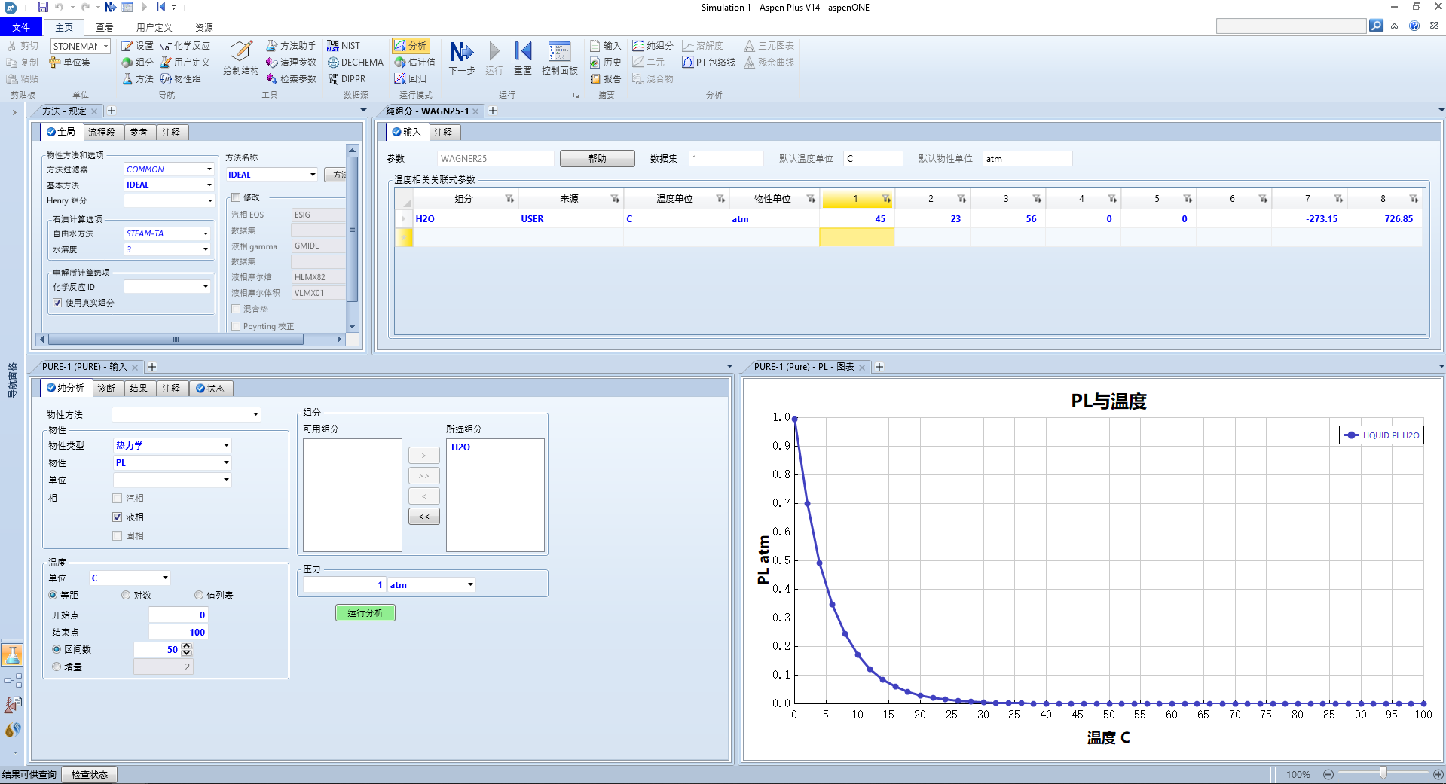The height and width of the screenshot is (784, 1446).
Task: Open 报告 (Report) summary
Action: 606,79
